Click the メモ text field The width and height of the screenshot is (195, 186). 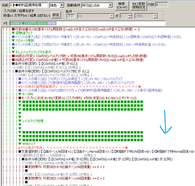pyautogui.click(x=87, y=23)
